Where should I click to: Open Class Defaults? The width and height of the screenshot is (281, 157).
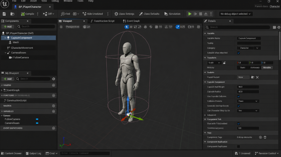pos(149,14)
